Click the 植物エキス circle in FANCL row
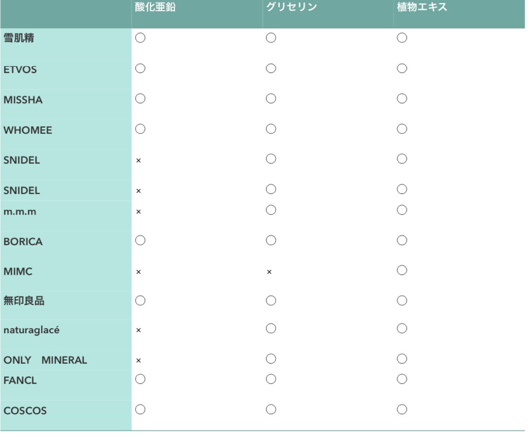Image resolution: width=531 pixels, height=438 pixels. pyautogui.click(x=402, y=379)
